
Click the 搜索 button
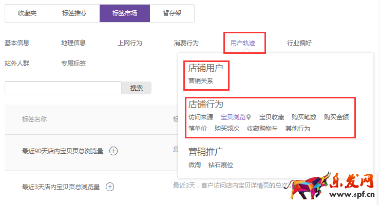click(x=137, y=88)
